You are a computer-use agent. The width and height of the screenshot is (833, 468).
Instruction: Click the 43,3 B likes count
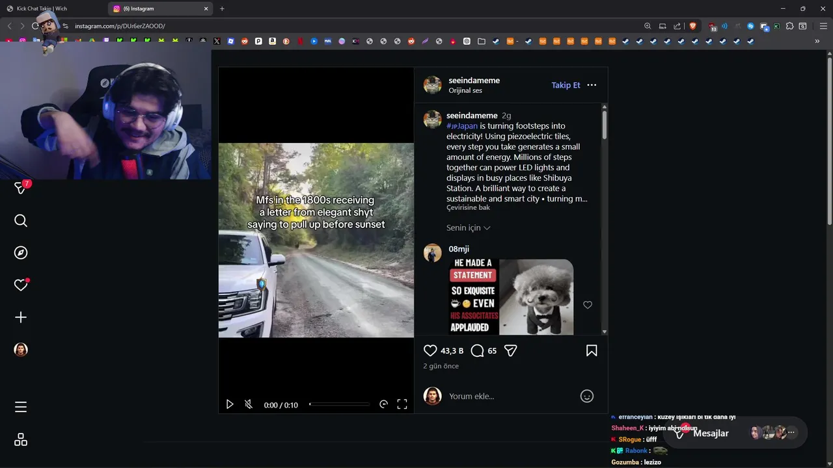click(x=452, y=351)
